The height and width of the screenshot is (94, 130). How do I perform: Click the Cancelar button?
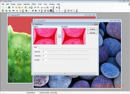[92, 33]
